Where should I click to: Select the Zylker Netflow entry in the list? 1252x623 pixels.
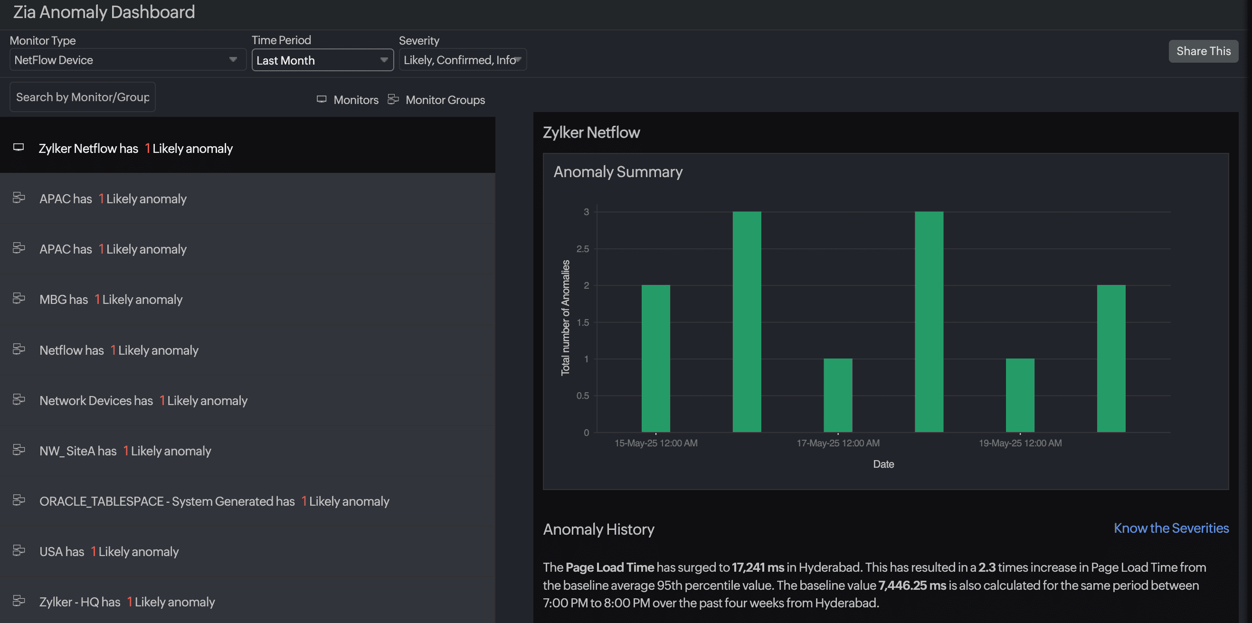tap(135, 148)
